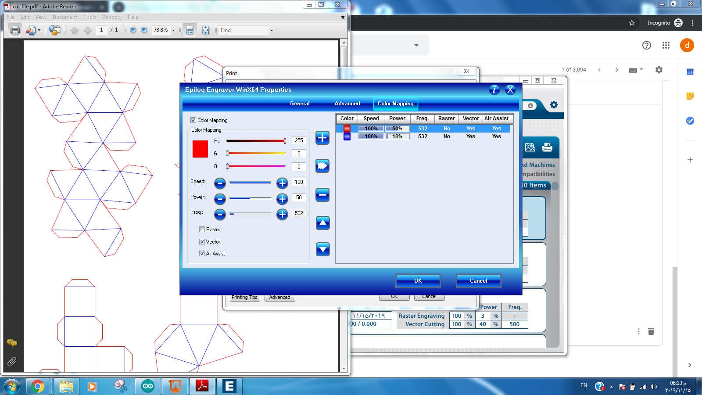Click Adobe Reader fit page icon
702x395 pixels.
[x=205, y=30]
